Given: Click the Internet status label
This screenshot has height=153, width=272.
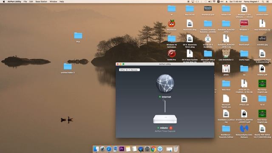Looking at the screenshot, I should tap(166, 97).
